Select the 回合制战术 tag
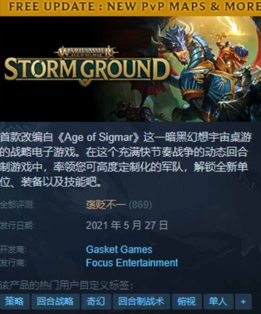261x314 pixels. point(142,301)
